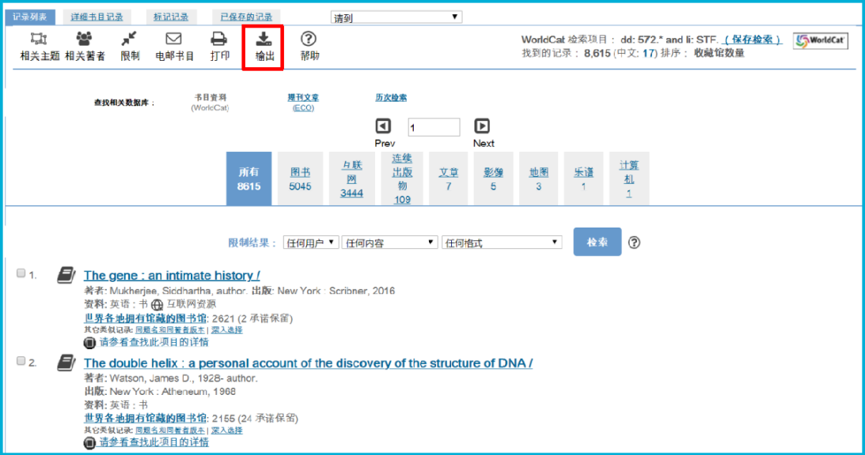Screen dimensions: 865x455
Task: Click the 限制 limit icon
Action: pos(130,39)
